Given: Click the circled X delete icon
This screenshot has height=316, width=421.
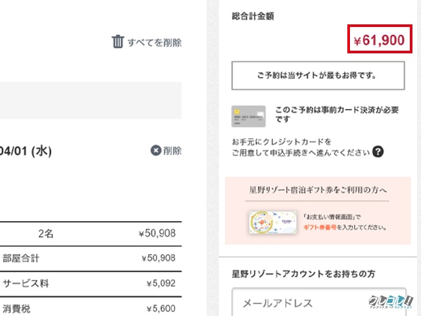Looking at the screenshot, I should pyautogui.click(x=155, y=150).
